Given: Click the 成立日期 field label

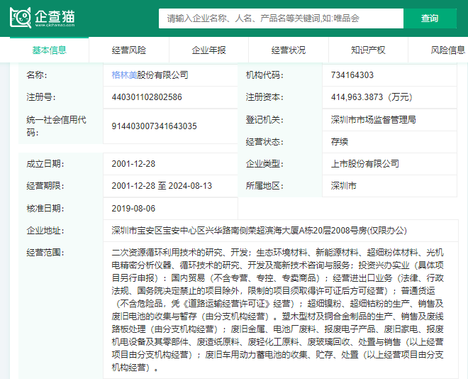Looking at the screenshot, I should 45,164.
